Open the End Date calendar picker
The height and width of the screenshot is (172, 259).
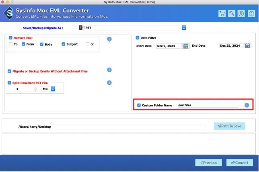[247, 46]
